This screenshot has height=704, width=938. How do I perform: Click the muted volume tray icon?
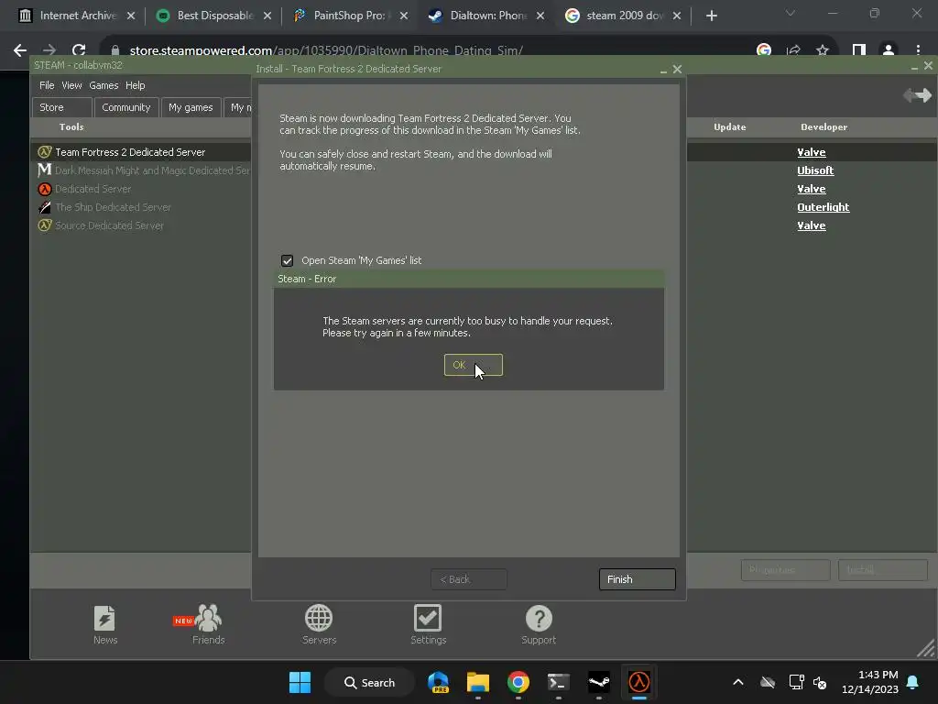coord(820,682)
